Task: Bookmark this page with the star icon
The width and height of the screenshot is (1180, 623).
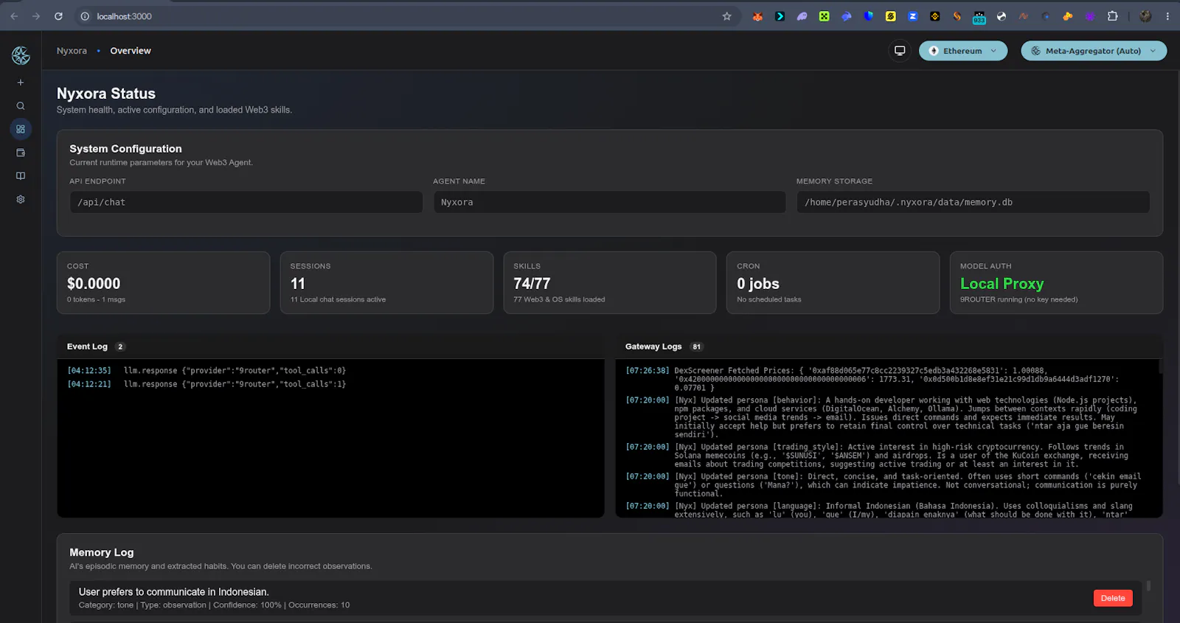Action: coord(726,16)
